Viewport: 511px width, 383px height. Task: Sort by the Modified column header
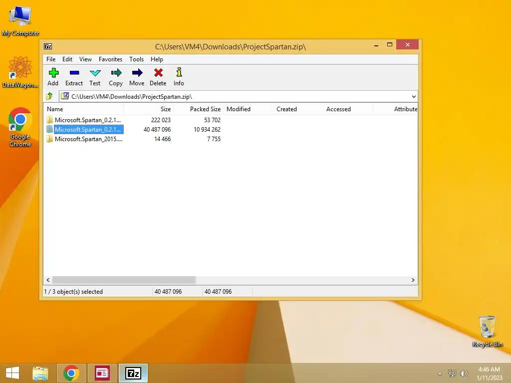click(248, 109)
